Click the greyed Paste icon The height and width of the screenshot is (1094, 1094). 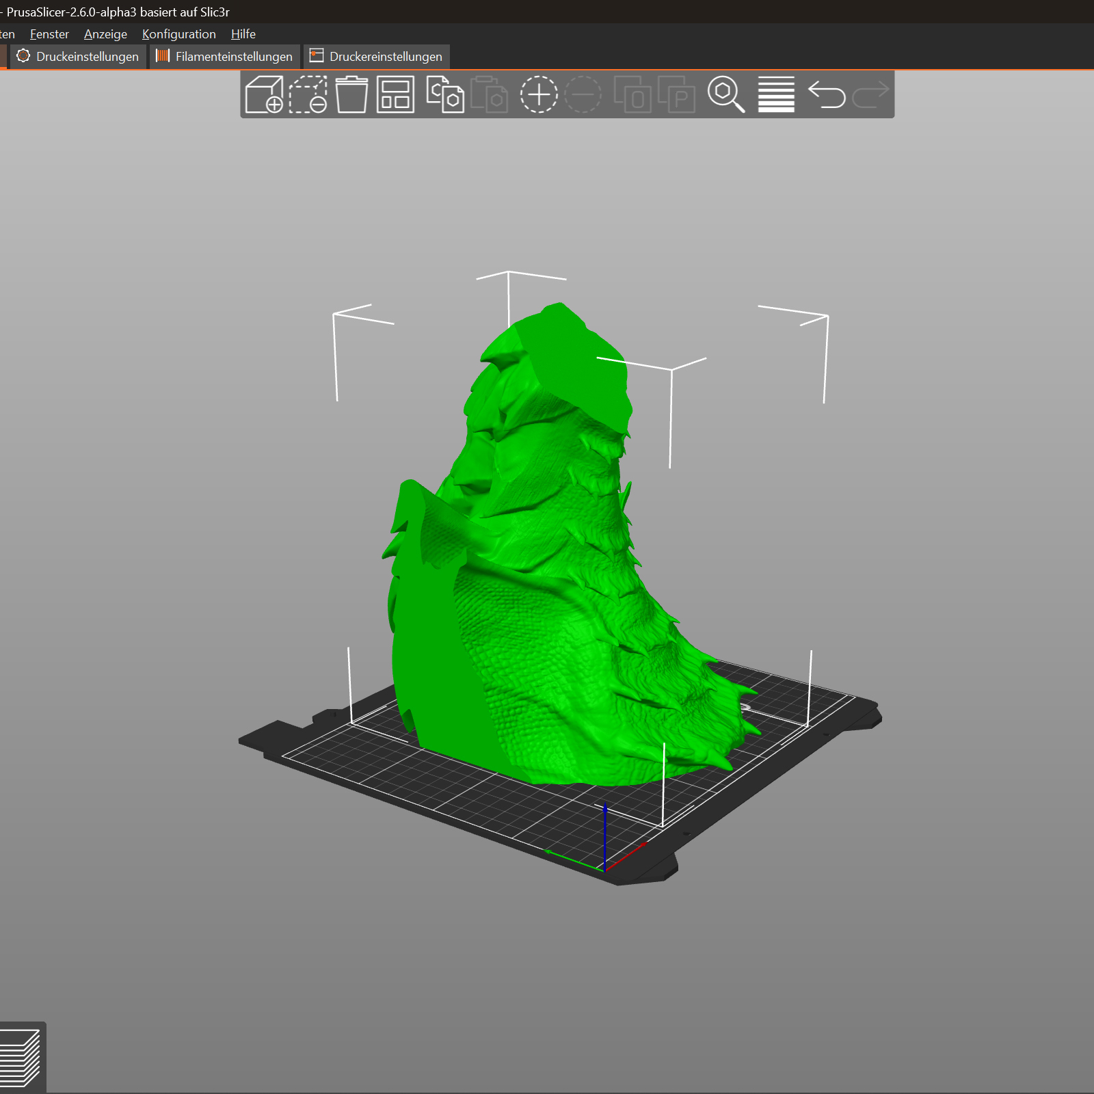(x=489, y=94)
